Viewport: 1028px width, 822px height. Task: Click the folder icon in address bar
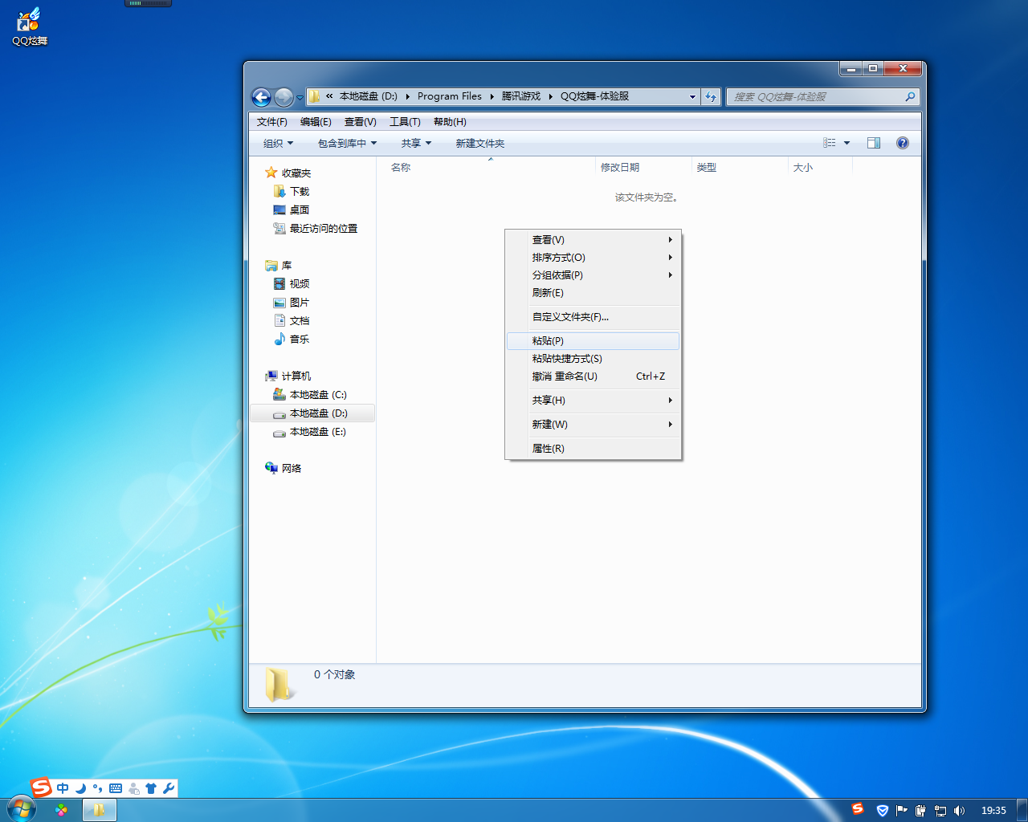(x=315, y=96)
